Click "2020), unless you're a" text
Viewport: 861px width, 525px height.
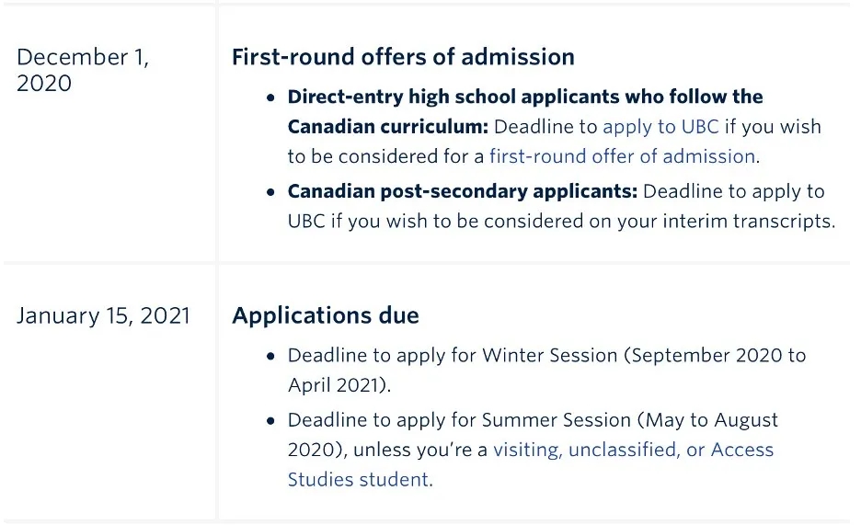pos(387,450)
